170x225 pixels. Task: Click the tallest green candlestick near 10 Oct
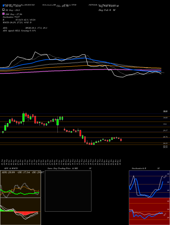[23, 118]
